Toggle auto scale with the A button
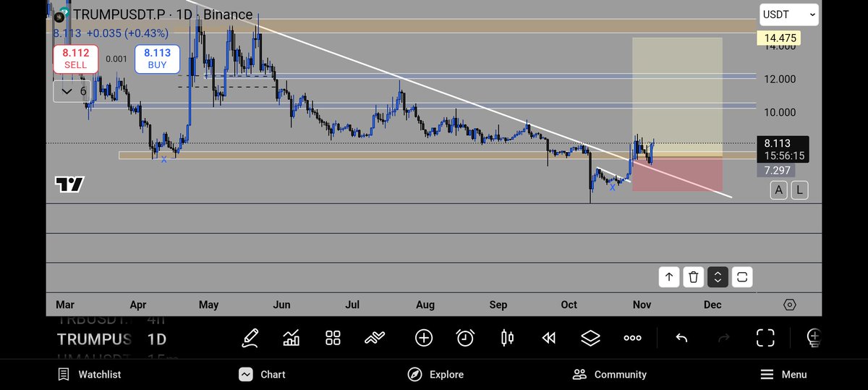The image size is (868, 390). (x=778, y=190)
